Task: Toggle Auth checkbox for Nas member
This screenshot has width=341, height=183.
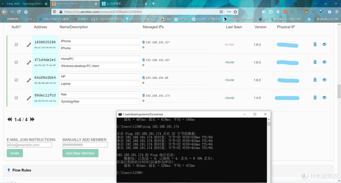Action: [x=16, y=98]
